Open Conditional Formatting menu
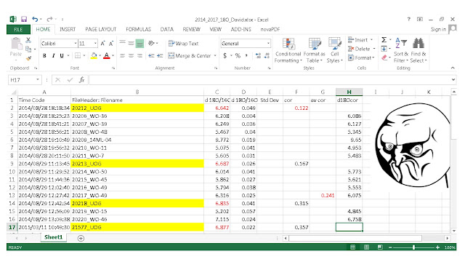This screenshot has width=465, height=262. pyautogui.click(x=288, y=50)
